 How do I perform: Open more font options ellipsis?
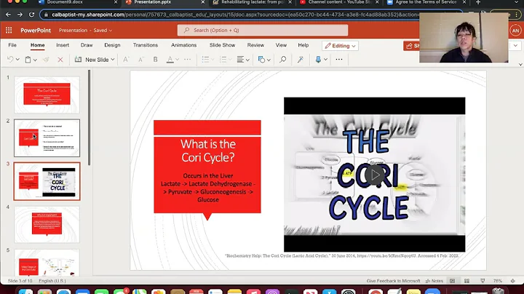188,60
